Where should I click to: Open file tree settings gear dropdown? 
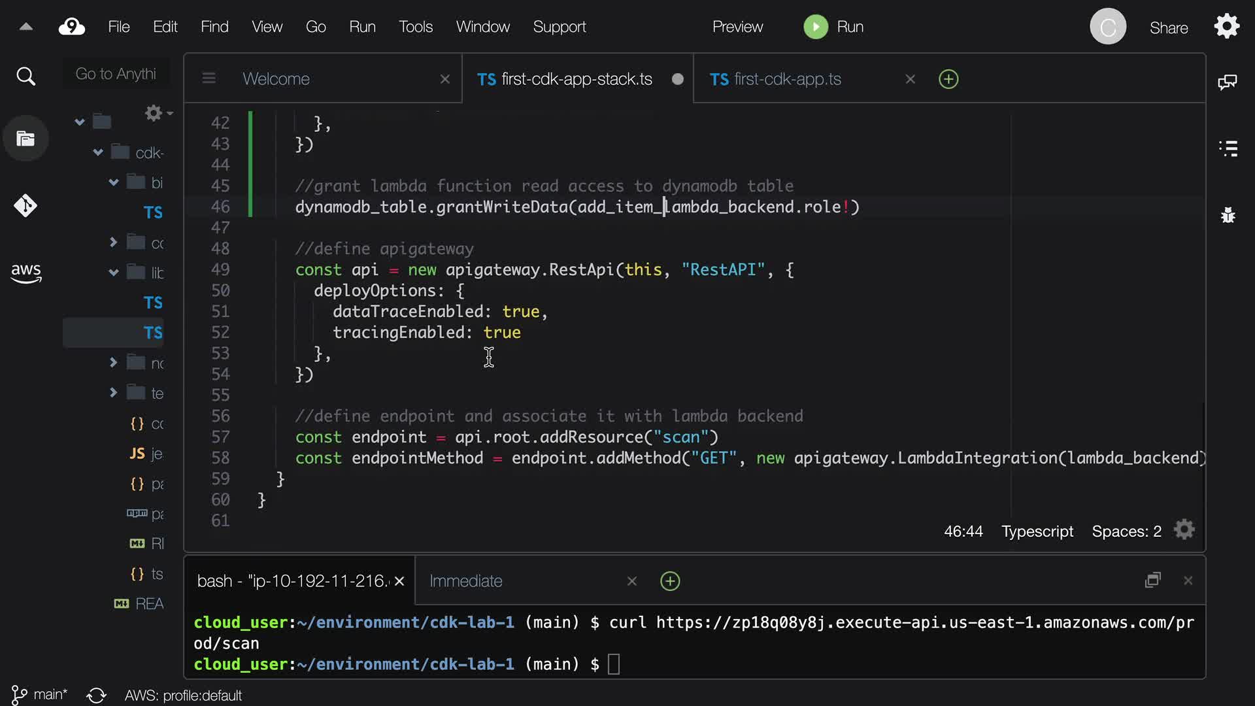[x=158, y=114]
